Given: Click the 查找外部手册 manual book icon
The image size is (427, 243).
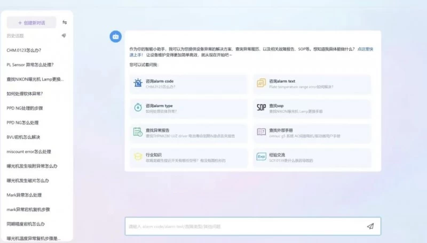Looking at the screenshot, I should tap(261, 132).
